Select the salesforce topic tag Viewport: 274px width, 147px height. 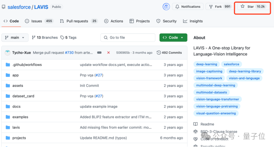pyautogui.click(x=231, y=64)
